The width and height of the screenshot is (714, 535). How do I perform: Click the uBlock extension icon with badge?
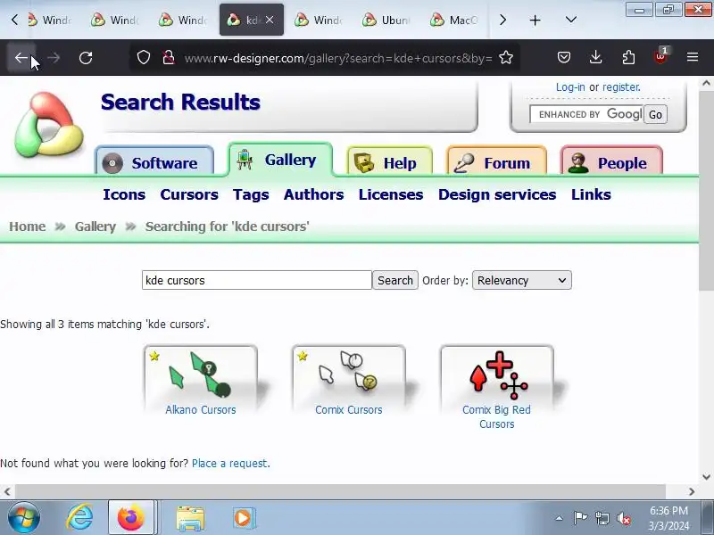pyautogui.click(x=660, y=56)
